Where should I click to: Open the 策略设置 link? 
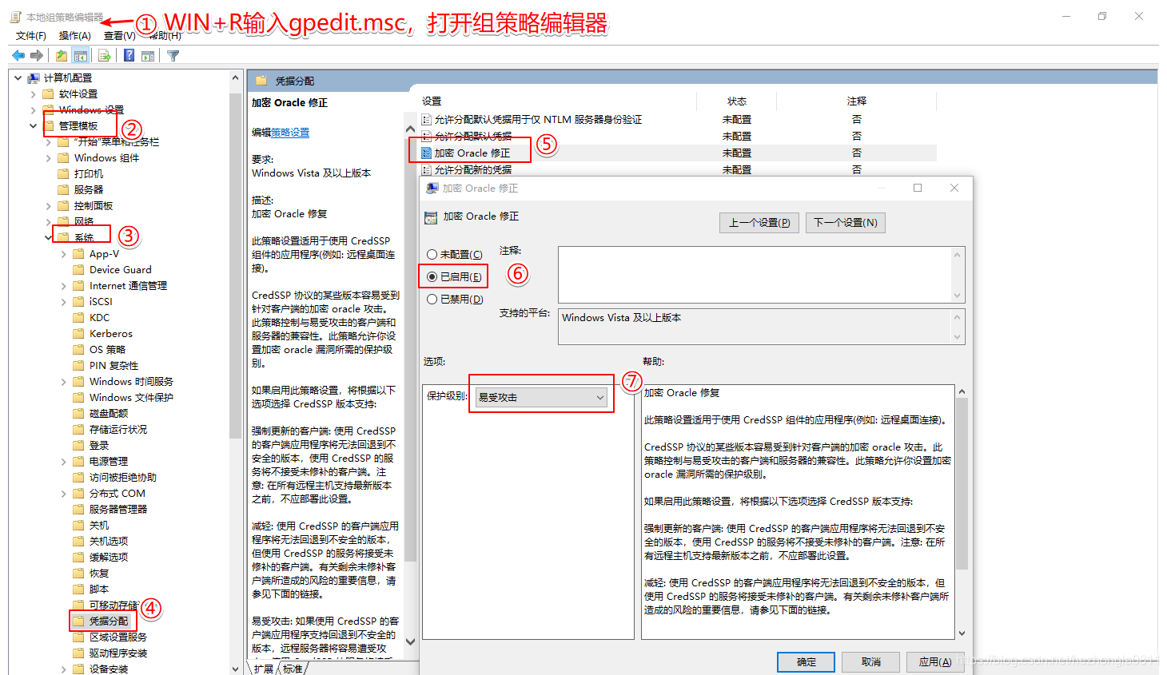(x=290, y=133)
